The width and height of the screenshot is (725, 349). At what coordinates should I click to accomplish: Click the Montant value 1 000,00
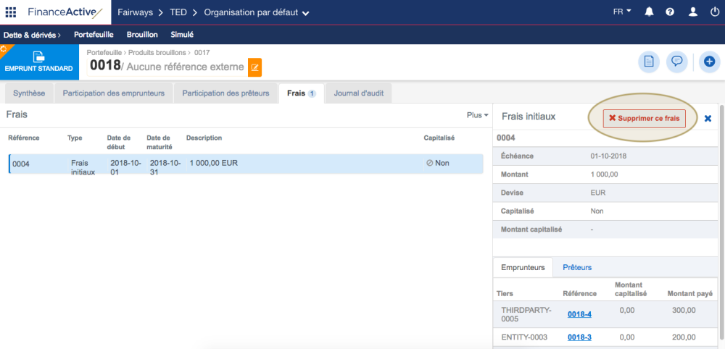click(604, 174)
